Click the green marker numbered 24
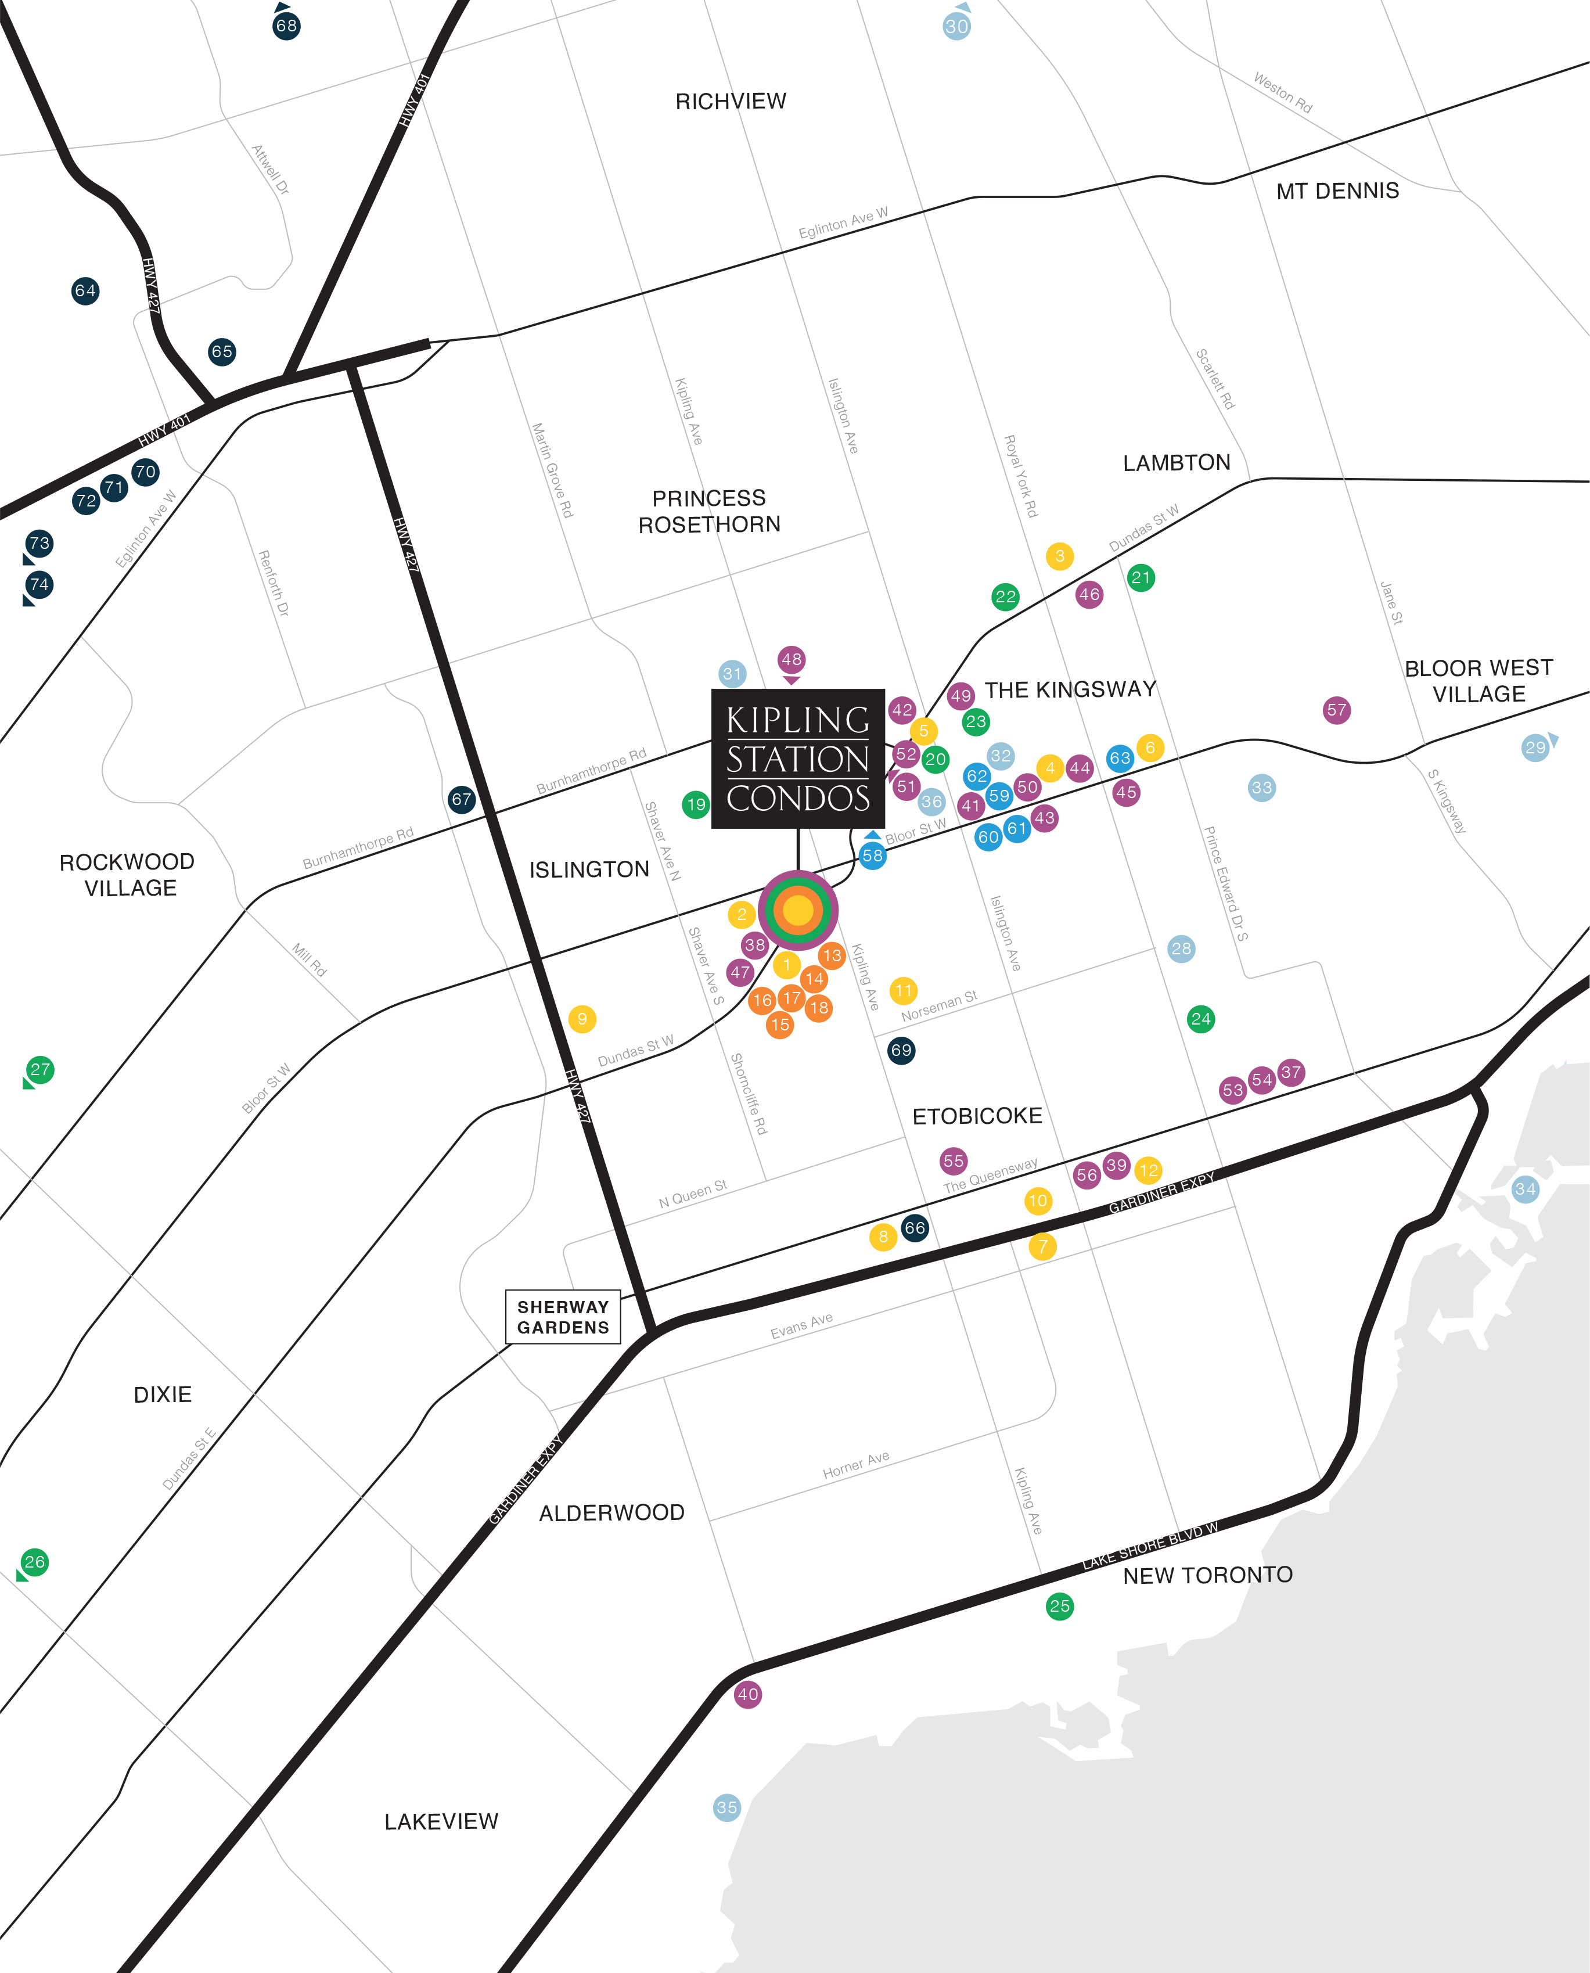Image resolution: width=1590 pixels, height=1973 pixels. pos(1201,1019)
